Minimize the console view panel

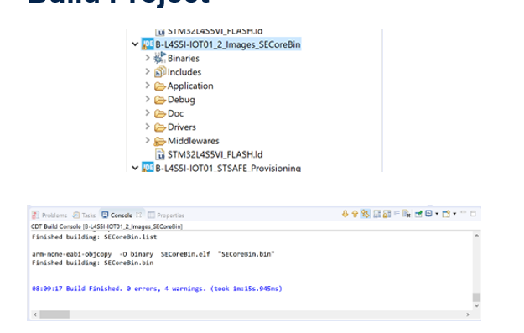[x=463, y=213]
